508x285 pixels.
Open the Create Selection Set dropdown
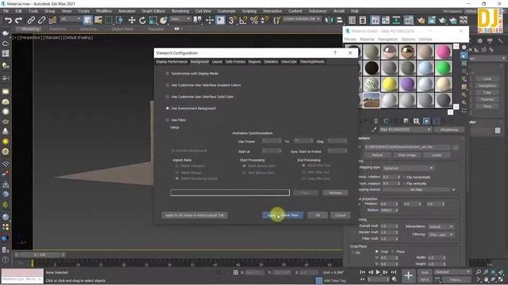[x=302, y=19]
